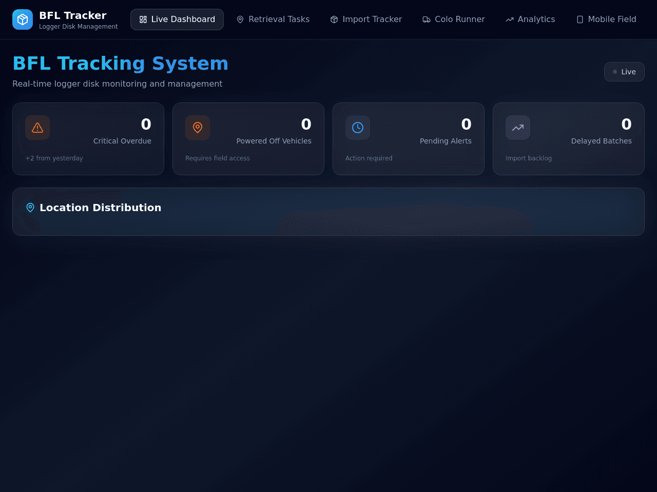Click the 'Import backlog' text
The image size is (657, 492).
[x=529, y=158]
